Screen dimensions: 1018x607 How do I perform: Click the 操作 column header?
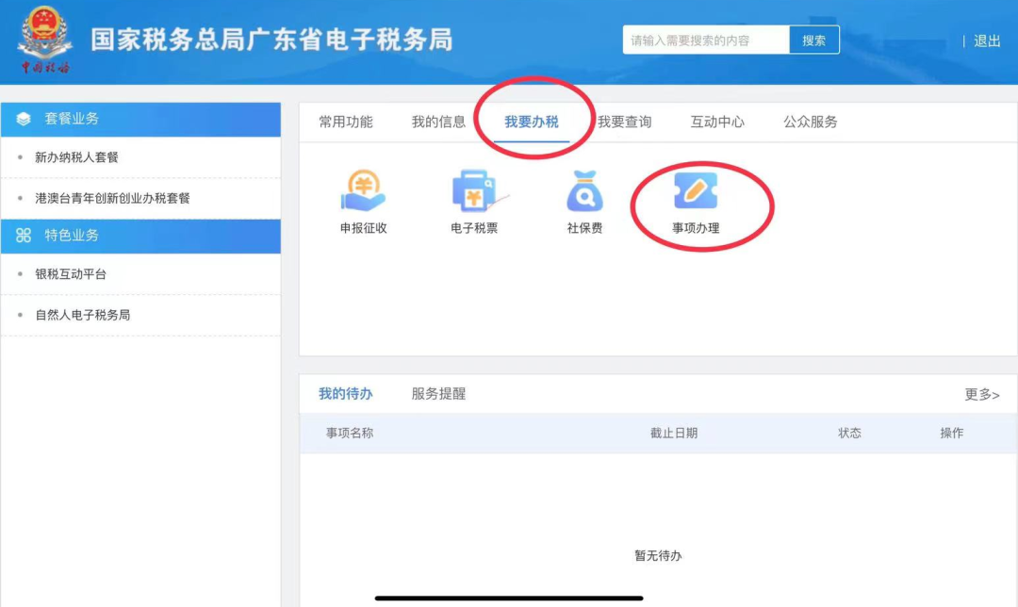click(952, 433)
